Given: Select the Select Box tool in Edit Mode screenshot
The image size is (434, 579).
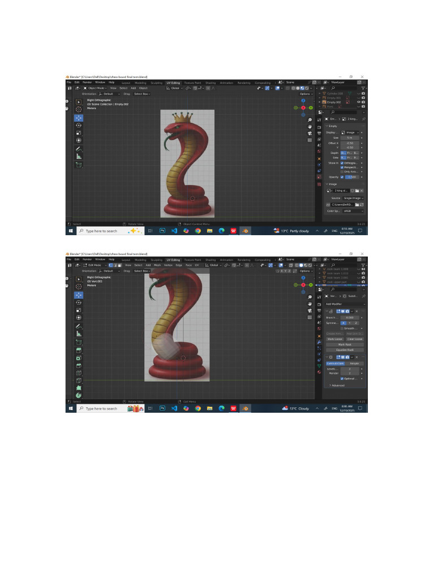Looking at the screenshot, I should click(79, 279).
